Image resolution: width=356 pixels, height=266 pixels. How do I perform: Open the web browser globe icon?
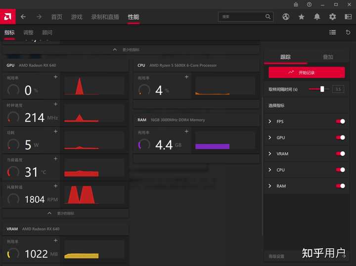click(286, 17)
